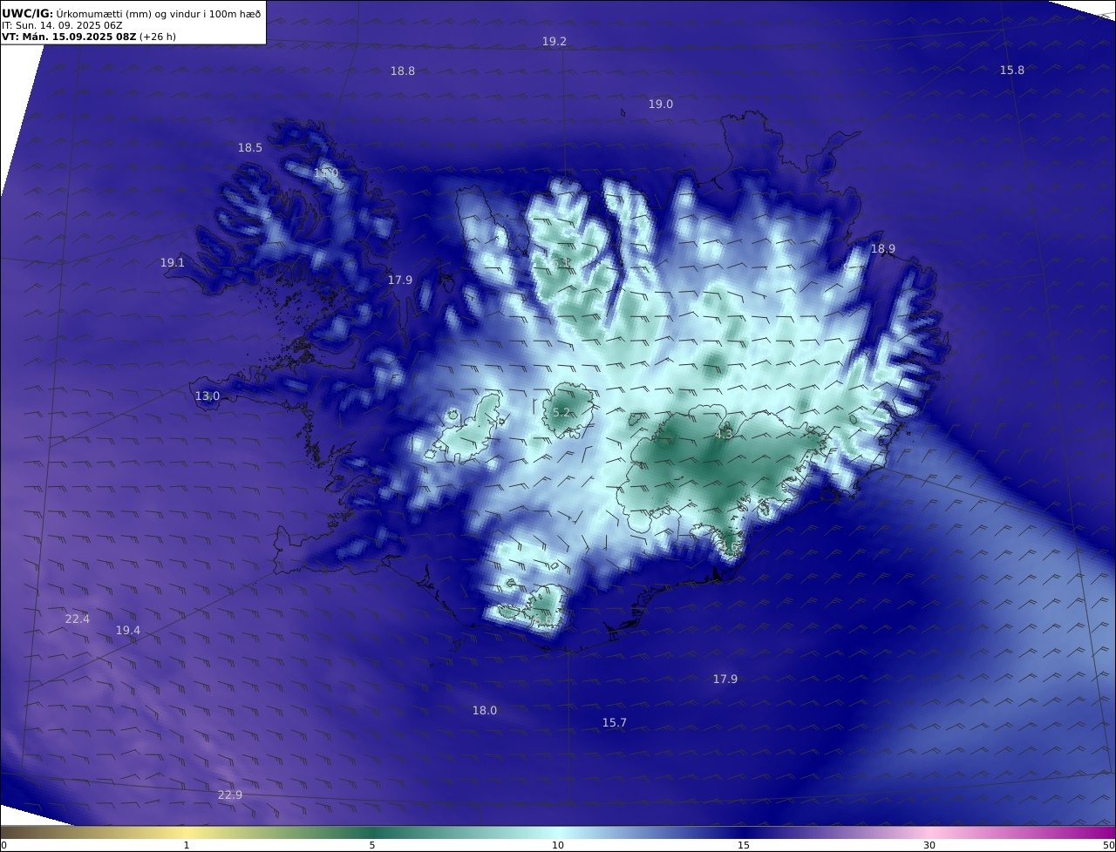Click the 'IT: Sun. 14. 09. 2025 06Z' line

pyautogui.click(x=62, y=25)
